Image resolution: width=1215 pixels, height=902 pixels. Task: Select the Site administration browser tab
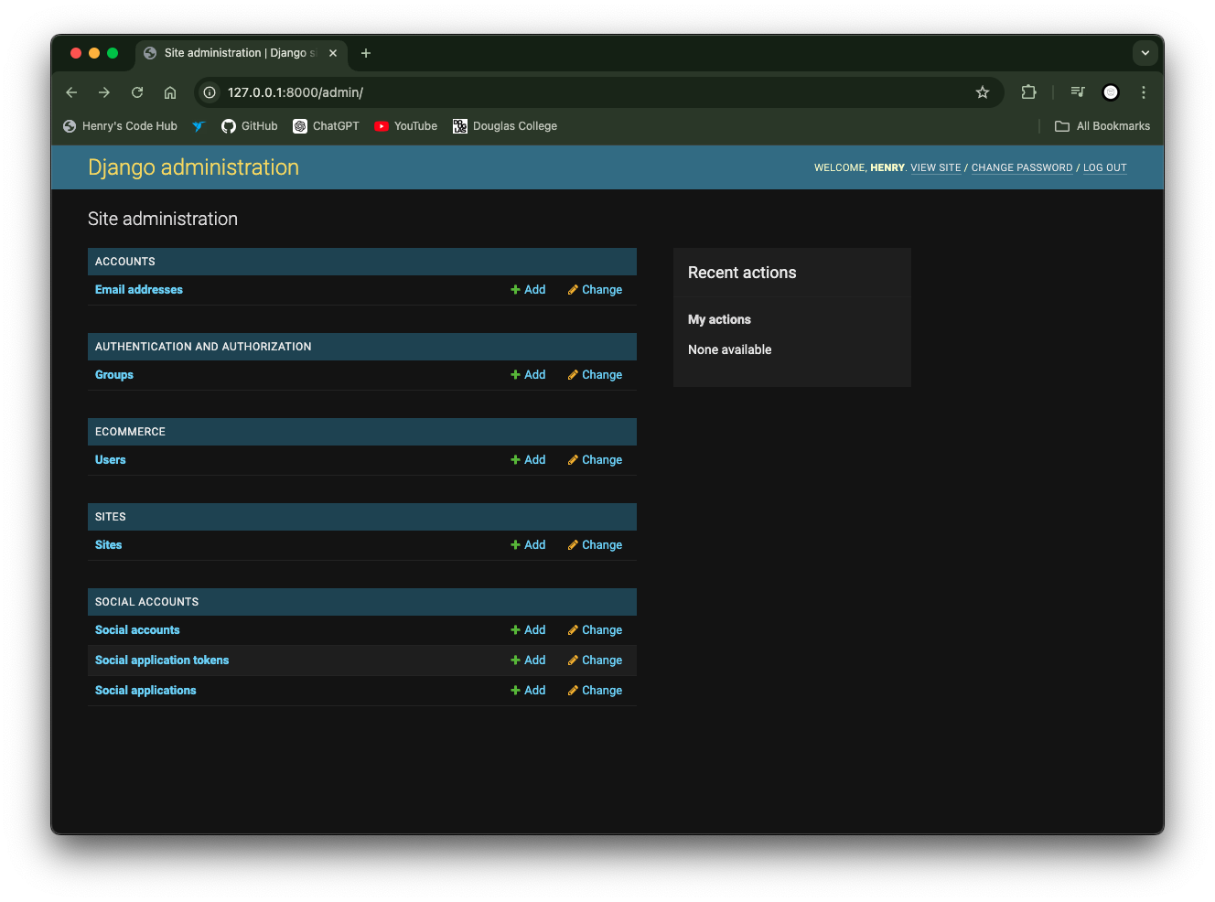[242, 53]
